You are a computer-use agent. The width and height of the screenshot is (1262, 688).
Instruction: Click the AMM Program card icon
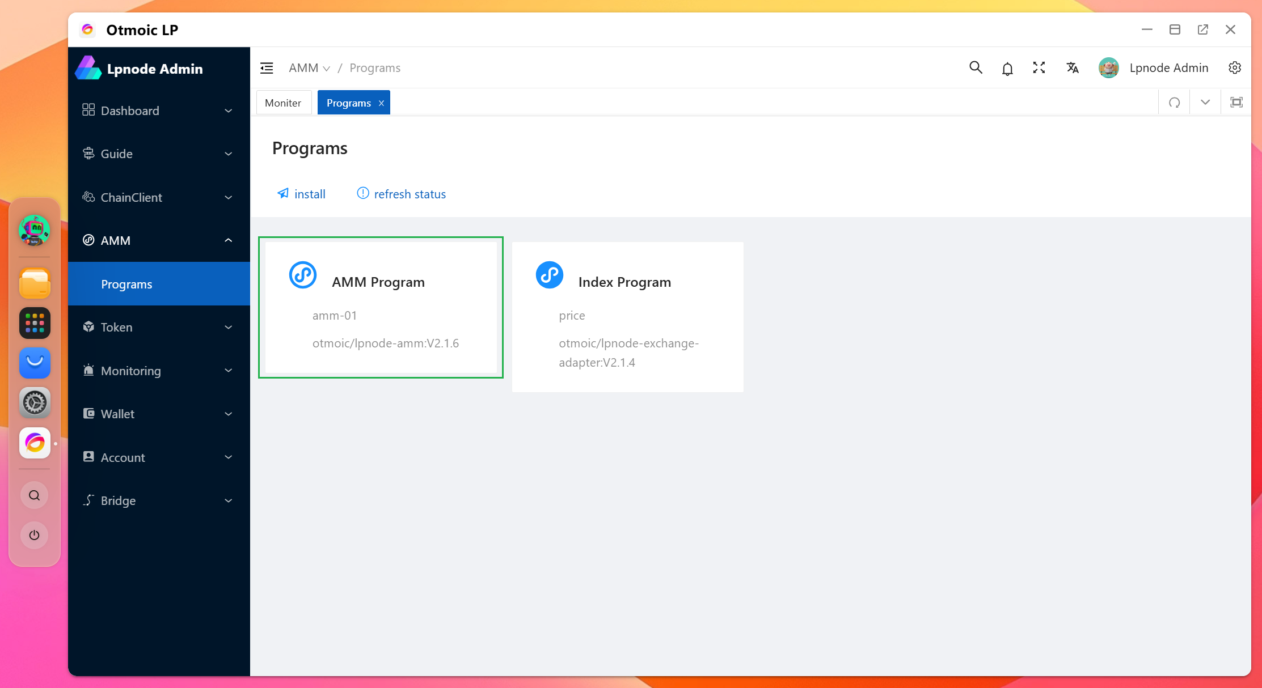point(302,275)
